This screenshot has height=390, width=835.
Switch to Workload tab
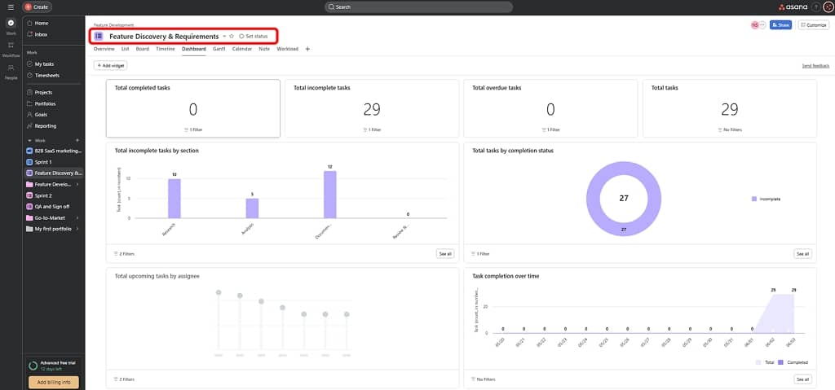pos(288,49)
